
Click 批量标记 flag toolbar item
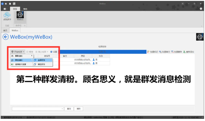pos(152,52)
